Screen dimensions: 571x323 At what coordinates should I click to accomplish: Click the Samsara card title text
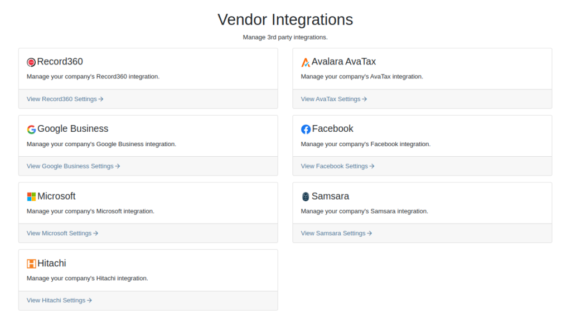coord(330,196)
